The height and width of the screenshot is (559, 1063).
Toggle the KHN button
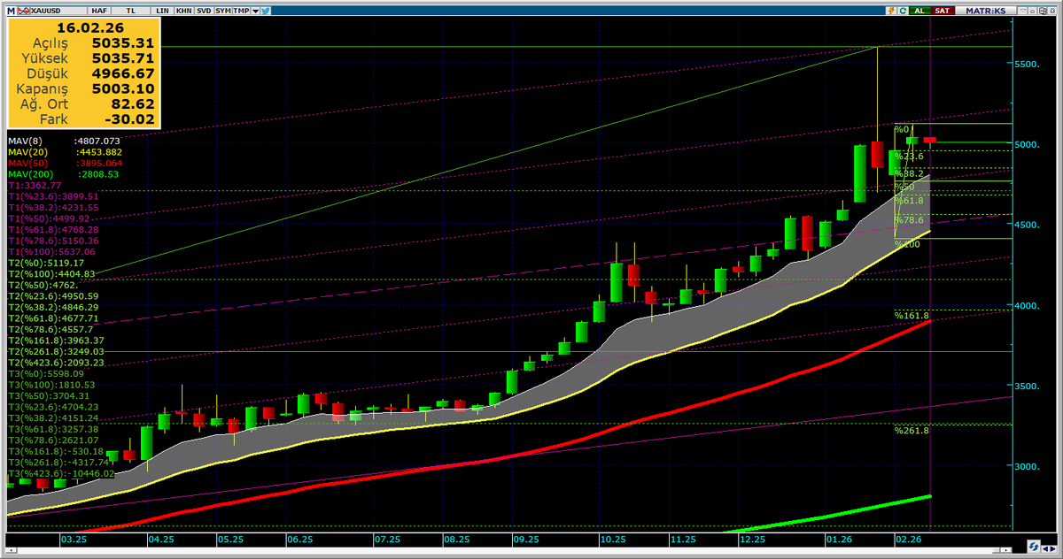coord(184,11)
